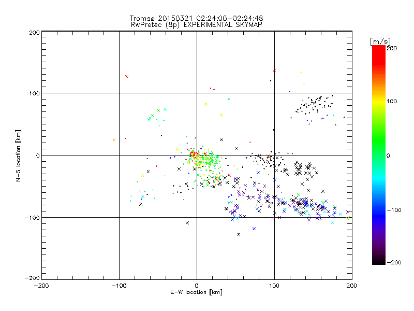Screen dimensions: 414x311
Task: Click the lowest black X marker on the plot
Action: point(239,234)
